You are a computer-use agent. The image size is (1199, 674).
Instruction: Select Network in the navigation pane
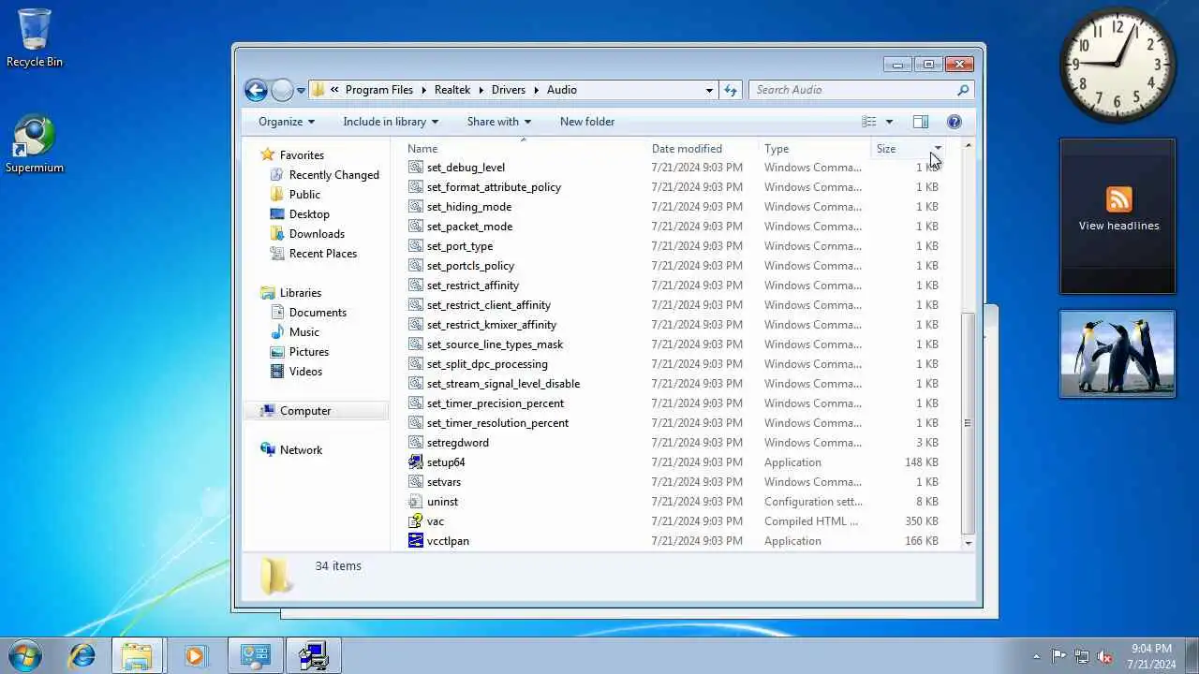301,450
